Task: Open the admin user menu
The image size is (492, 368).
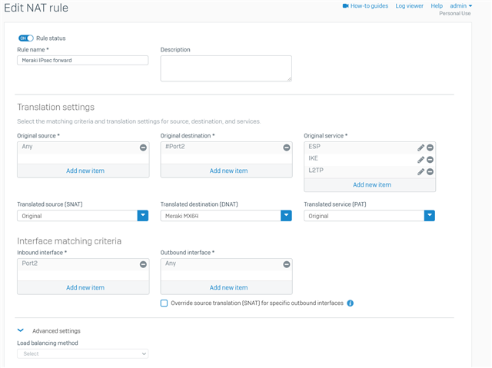Action: tap(461, 6)
